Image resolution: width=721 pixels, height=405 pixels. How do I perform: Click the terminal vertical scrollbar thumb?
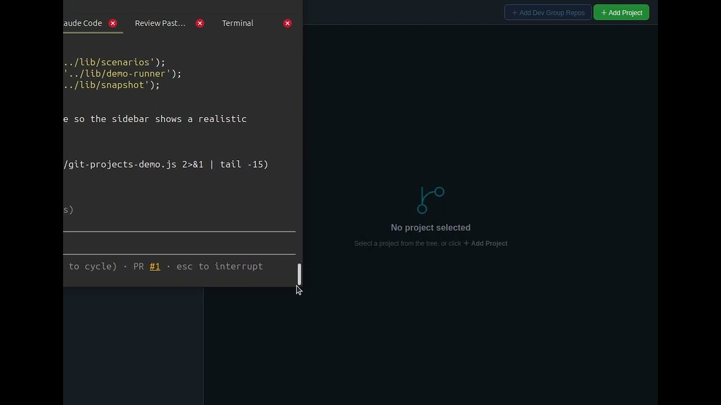tap(299, 274)
